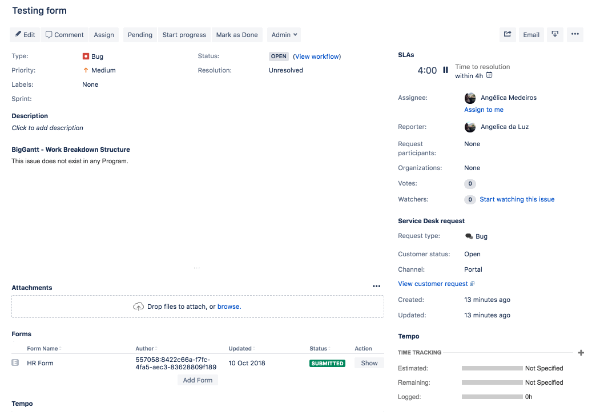Select the Share issue export icon
Image resolution: width=596 pixels, height=415 pixels.
(508, 35)
